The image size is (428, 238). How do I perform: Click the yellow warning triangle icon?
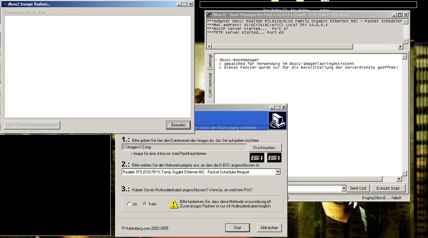[x=174, y=204]
